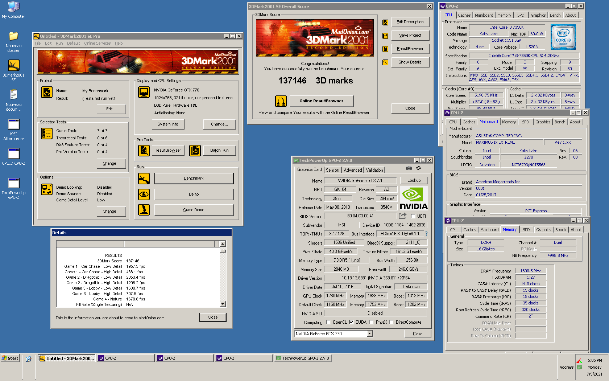609x381 pixels.
Task: Open SPD tab in Memory CPU-Z window
Action: (526, 230)
